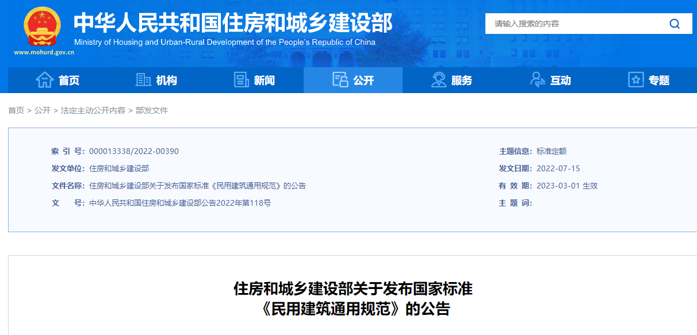Click 公开 breadcrumb link
Viewport: 697px width, 335px height.
(x=43, y=110)
